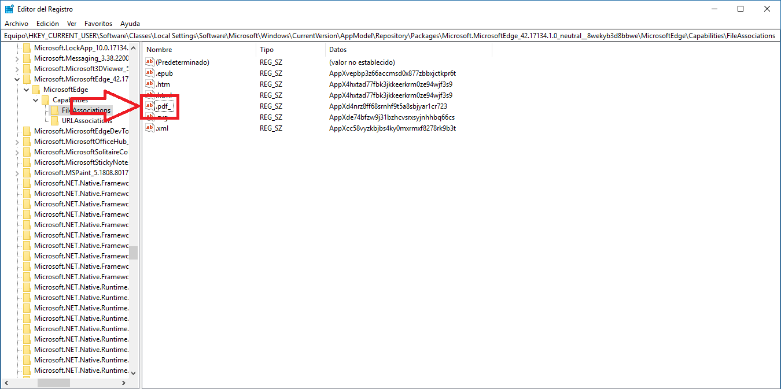Open the Ver menu
781x389 pixels.
(x=72, y=24)
